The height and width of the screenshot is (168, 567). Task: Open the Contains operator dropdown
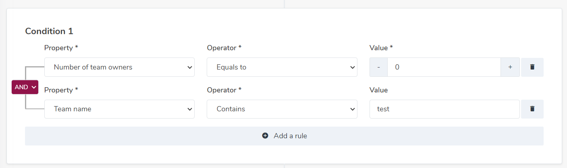tap(282, 109)
